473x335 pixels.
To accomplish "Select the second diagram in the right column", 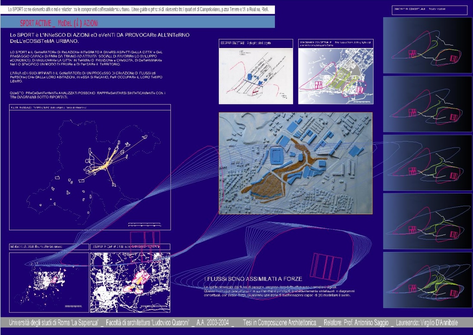I will click(x=427, y=103).
